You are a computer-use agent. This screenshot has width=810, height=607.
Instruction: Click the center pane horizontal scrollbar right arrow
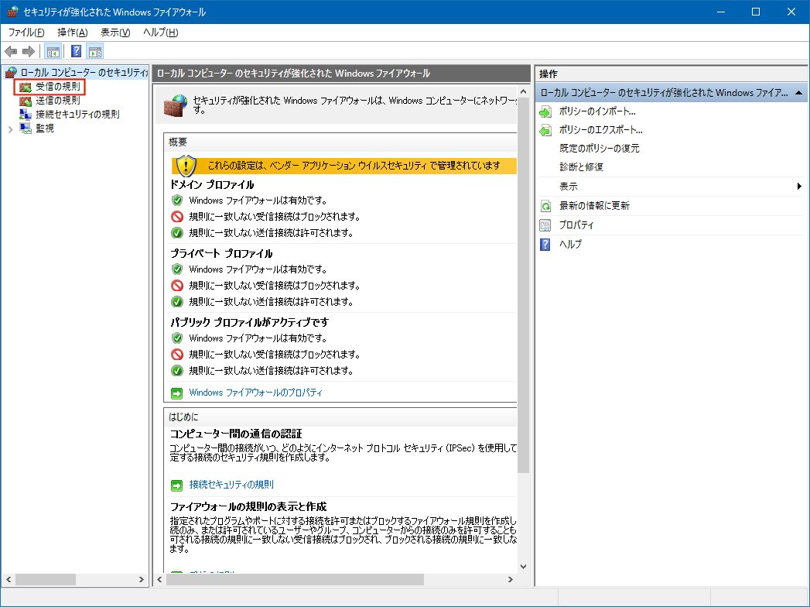point(511,580)
